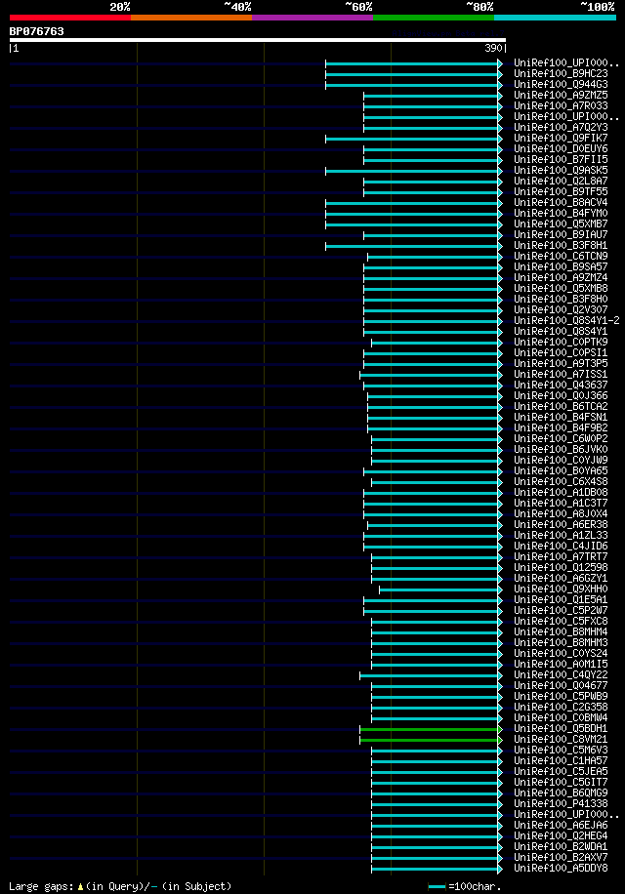Image resolution: width=625 pixels, height=894 pixels.
Task: Click the cyan ~100% identity legend segment
Action: pos(555,18)
